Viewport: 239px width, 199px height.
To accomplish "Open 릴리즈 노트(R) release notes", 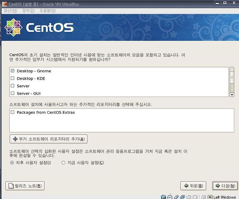I will (x=25, y=186).
